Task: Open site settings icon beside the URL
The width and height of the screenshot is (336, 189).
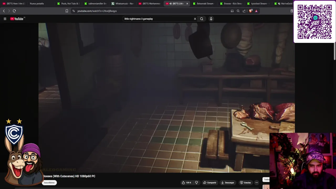Action: click(73, 11)
